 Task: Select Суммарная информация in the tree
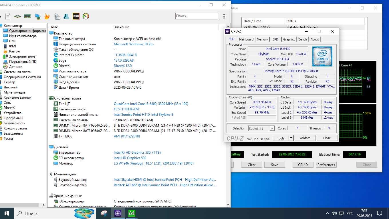tap(27, 31)
